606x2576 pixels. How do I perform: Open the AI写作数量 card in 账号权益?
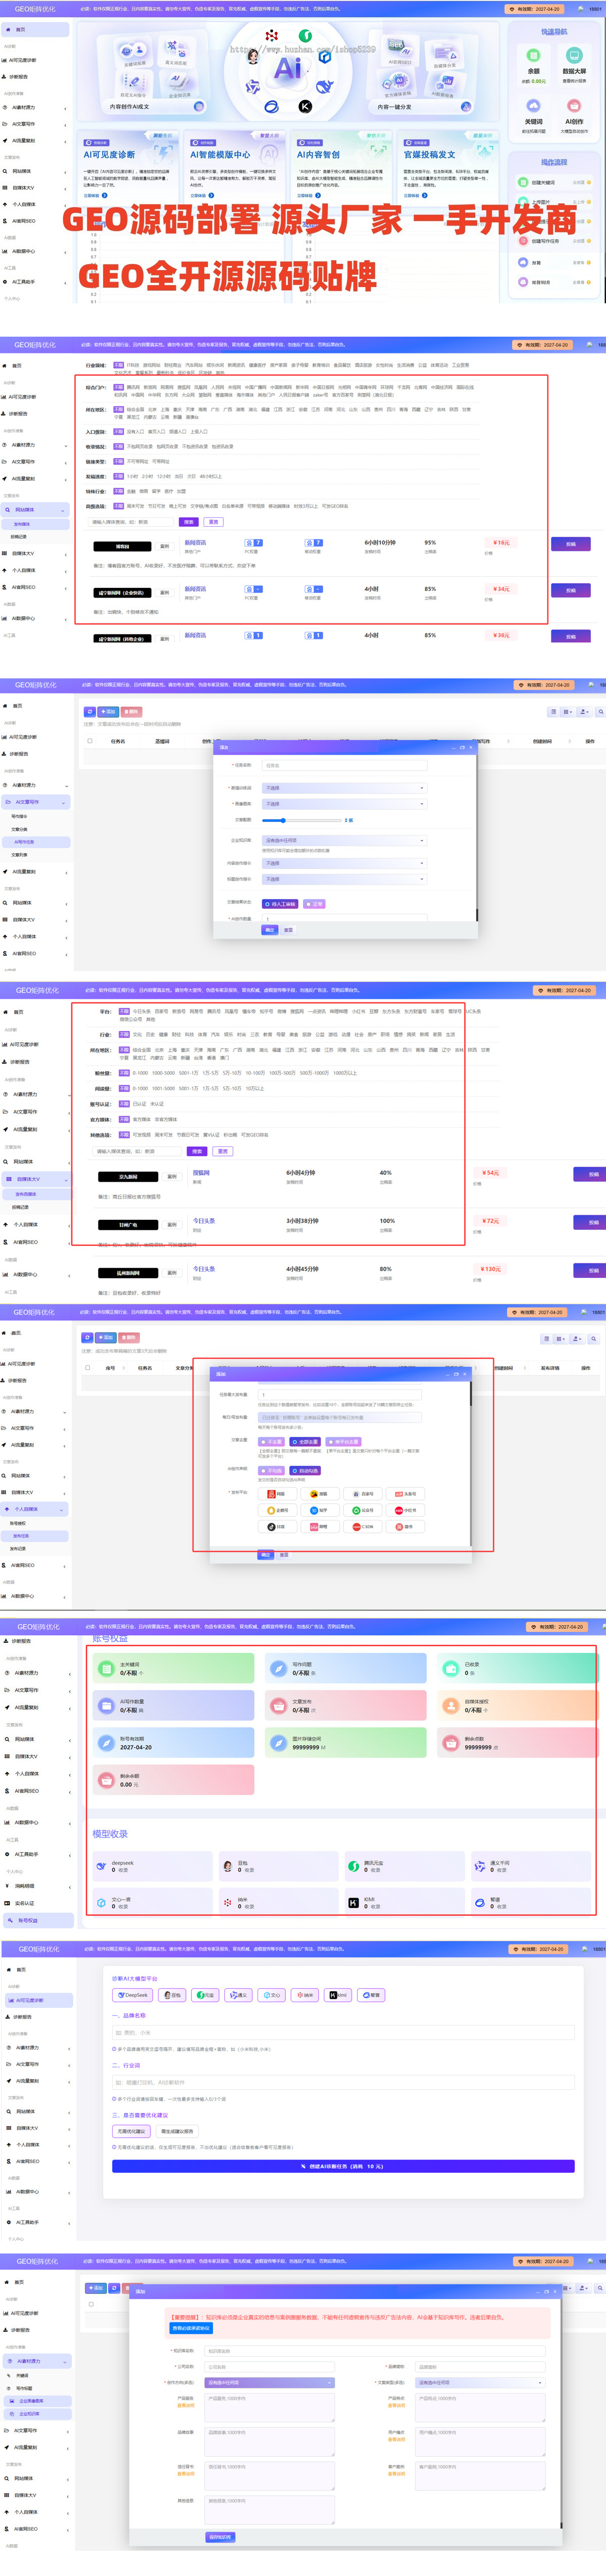pos(173,1705)
